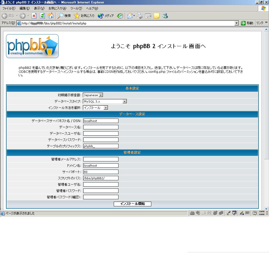Click the admin password confirm (確認) field
The image size is (269, 255).
[x=101, y=197]
